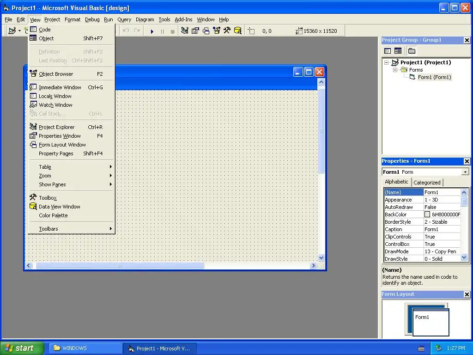The width and height of the screenshot is (473, 355).
Task: Open the Add-Ins menu
Action: coord(183,19)
